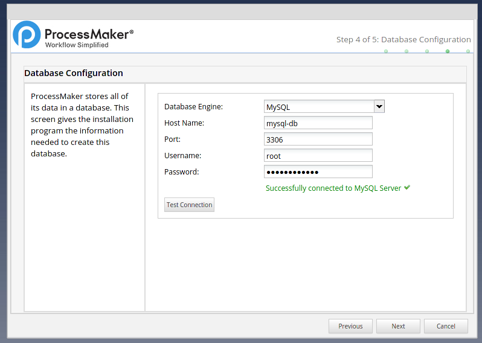Click the first step progress dot

pyautogui.click(x=386, y=51)
